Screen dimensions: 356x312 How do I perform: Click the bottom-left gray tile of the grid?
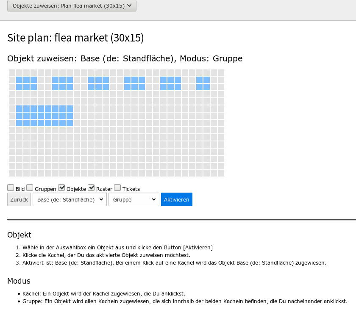pyautogui.click(x=12, y=173)
